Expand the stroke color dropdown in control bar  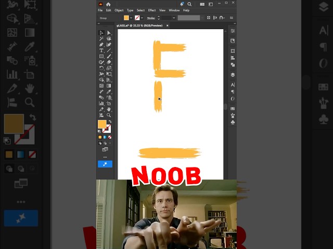pyautogui.click(x=142, y=18)
